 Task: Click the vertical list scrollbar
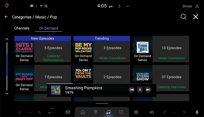(7, 66)
